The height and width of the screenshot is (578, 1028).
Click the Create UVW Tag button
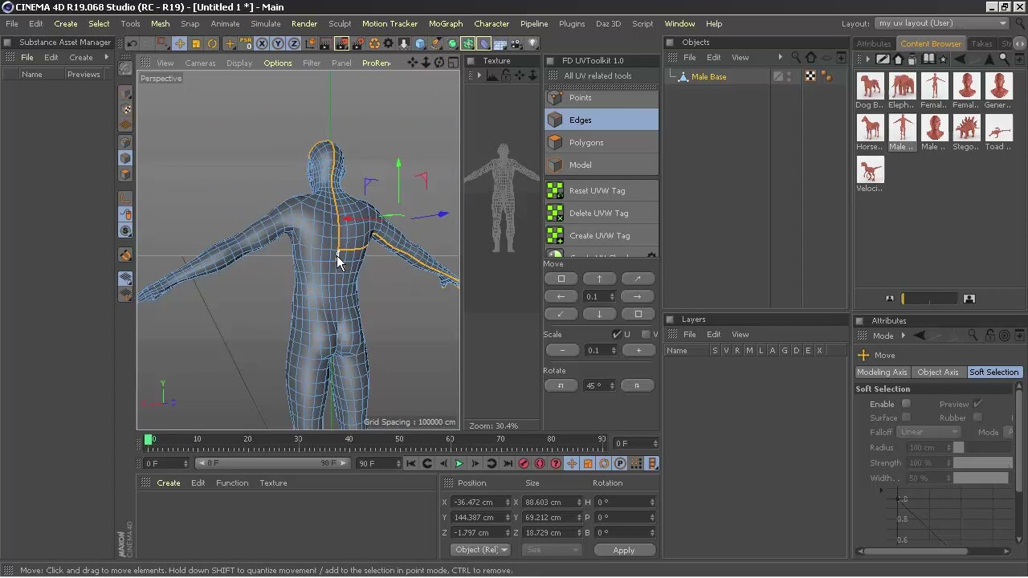pos(601,235)
